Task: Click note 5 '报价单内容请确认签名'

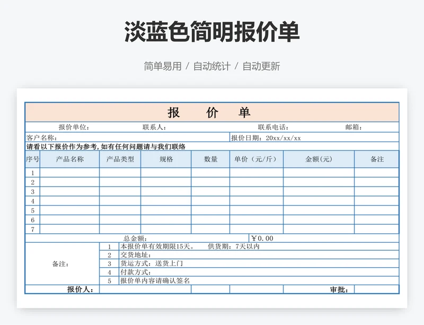Action: pyautogui.click(x=155, y=280)
